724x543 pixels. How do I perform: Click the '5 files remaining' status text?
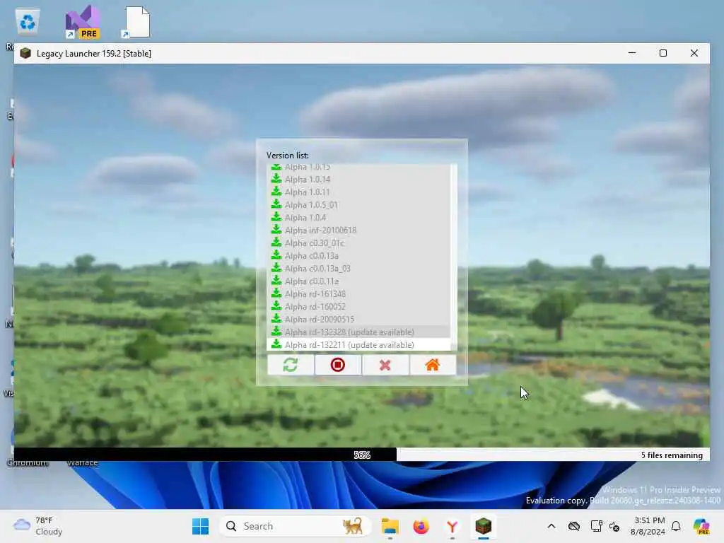(672, 455)
